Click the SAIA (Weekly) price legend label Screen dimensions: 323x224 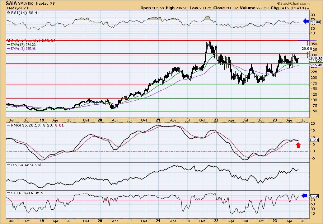33,41
